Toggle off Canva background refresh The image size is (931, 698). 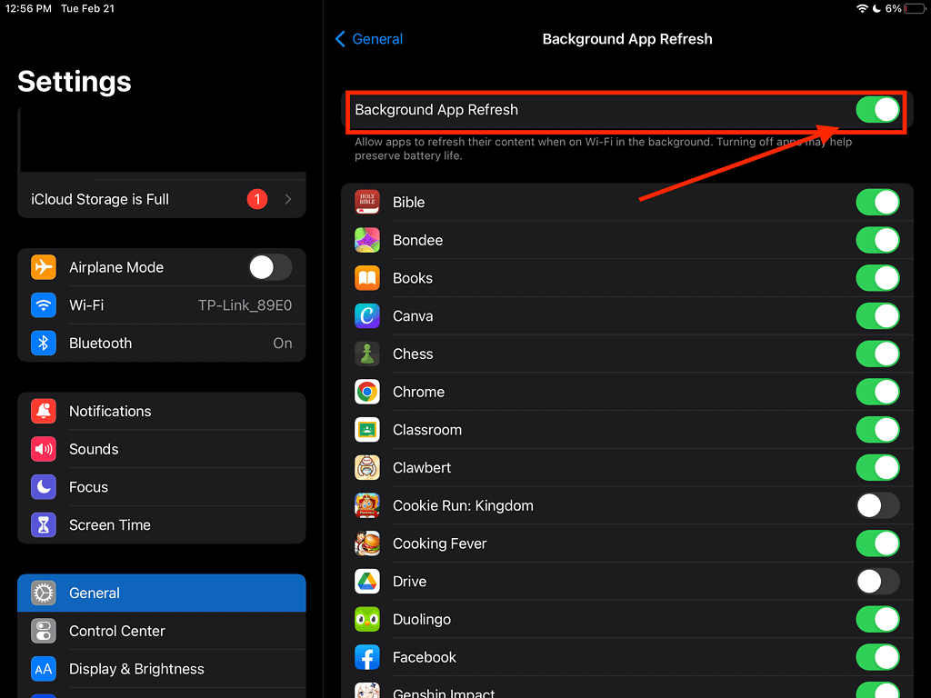[x=877, y=316]
